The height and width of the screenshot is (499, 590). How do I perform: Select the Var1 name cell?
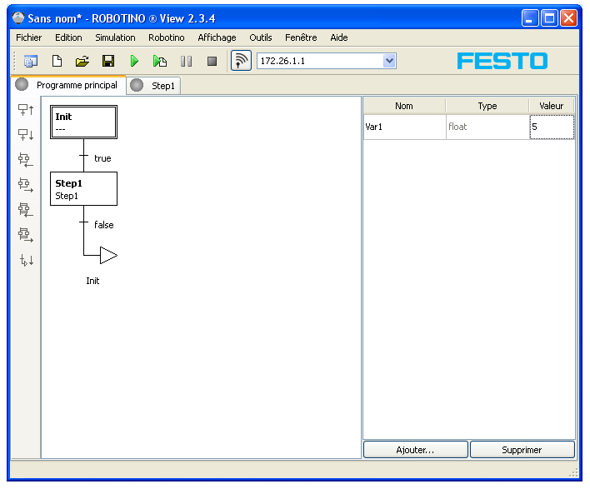click(x=404, y=127)
